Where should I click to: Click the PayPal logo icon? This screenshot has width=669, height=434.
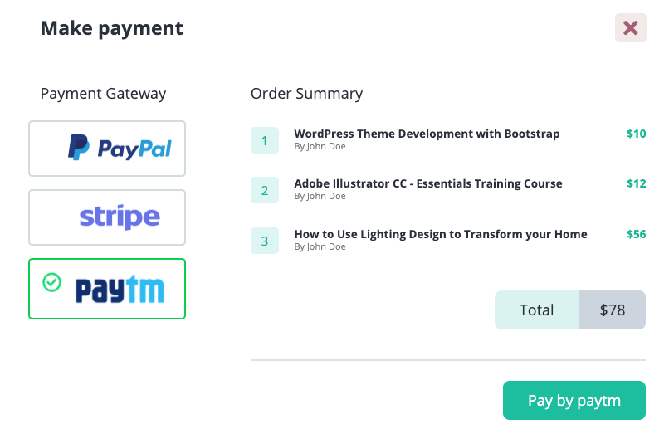click(79, 148)
